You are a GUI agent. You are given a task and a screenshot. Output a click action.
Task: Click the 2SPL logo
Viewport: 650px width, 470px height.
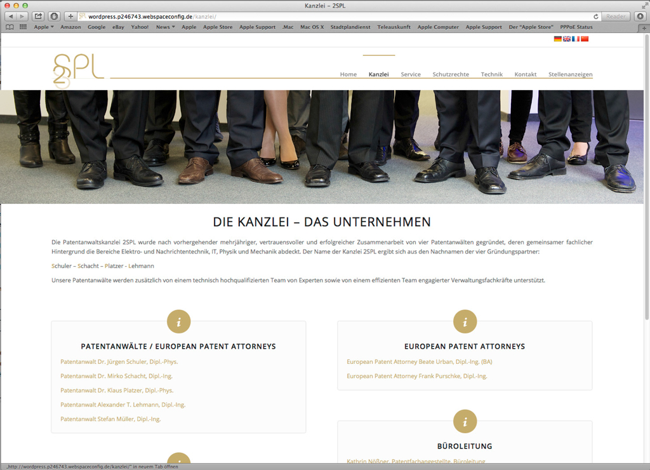point(78,70)
